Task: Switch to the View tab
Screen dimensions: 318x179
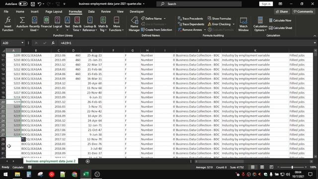Action: click(x=120, y=11)
